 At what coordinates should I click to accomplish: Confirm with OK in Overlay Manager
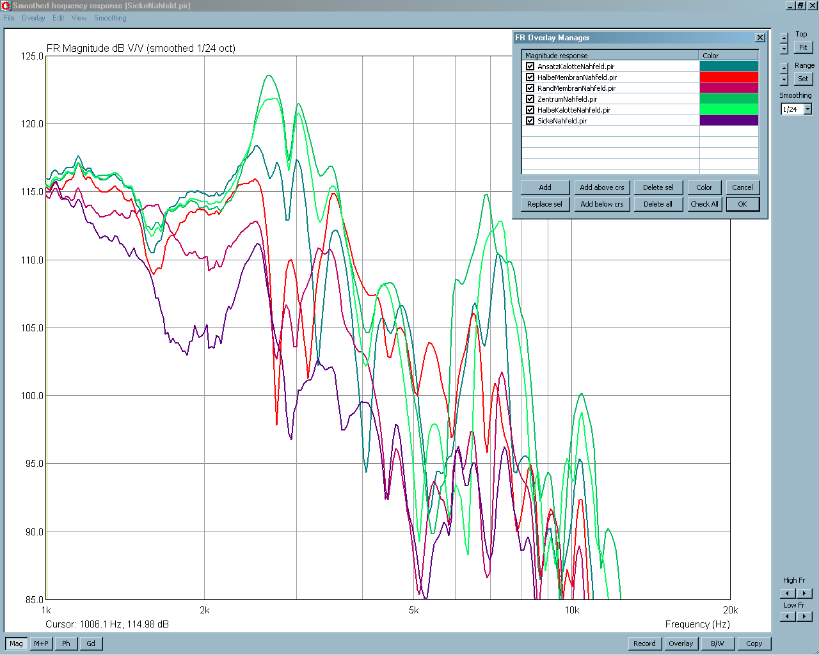point(742,204)
